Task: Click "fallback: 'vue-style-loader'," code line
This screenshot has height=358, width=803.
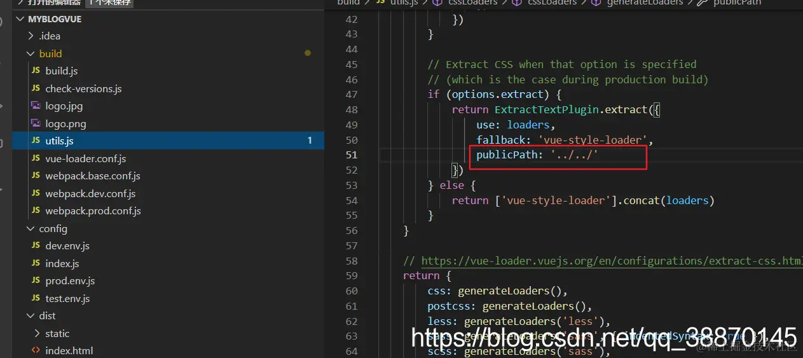Action: [565, 140]
